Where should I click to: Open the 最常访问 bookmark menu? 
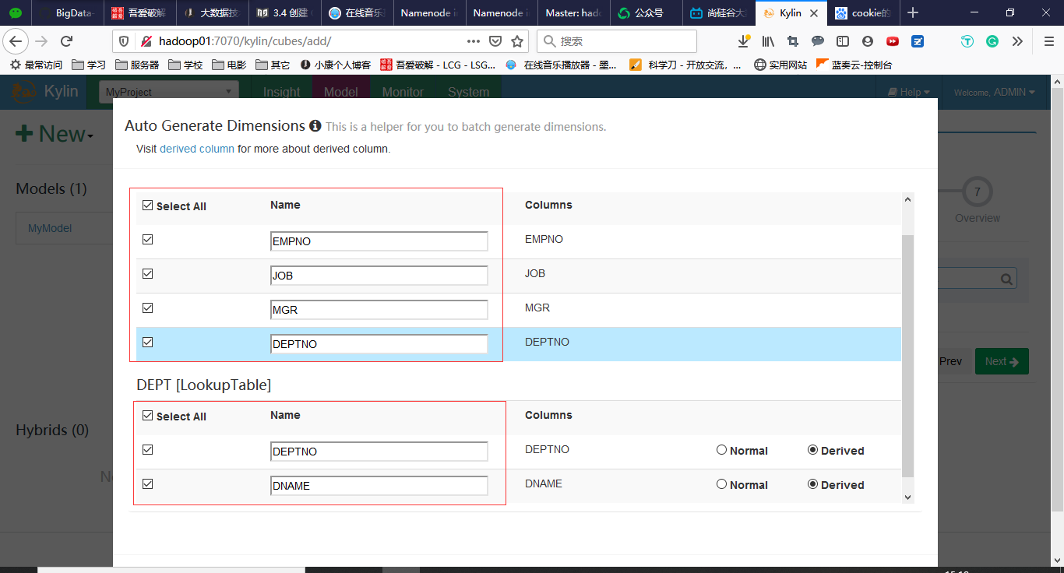36,65
